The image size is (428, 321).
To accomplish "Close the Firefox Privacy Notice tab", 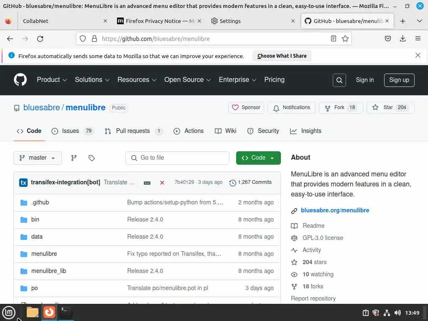I will tap(199, 21).
